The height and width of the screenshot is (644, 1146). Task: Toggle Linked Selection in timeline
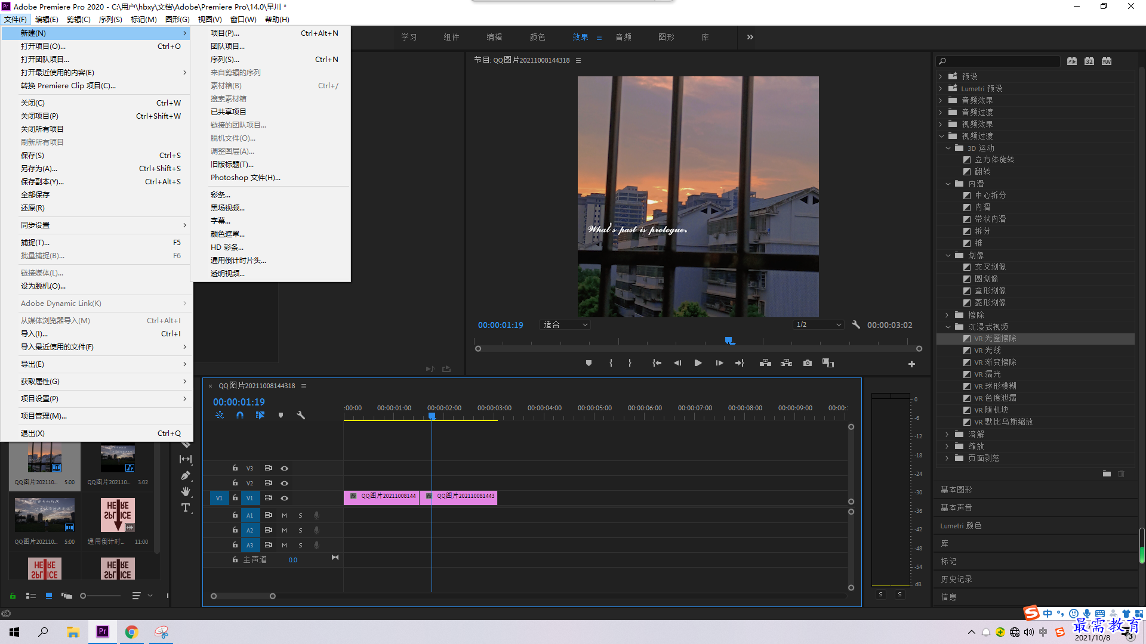click(260, 415)
